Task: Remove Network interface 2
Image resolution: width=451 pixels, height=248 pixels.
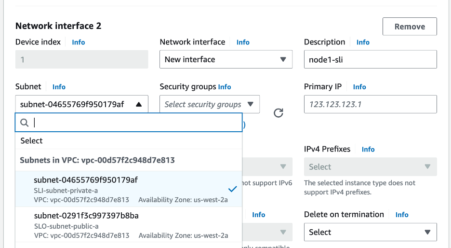Action: pos(410,27)
